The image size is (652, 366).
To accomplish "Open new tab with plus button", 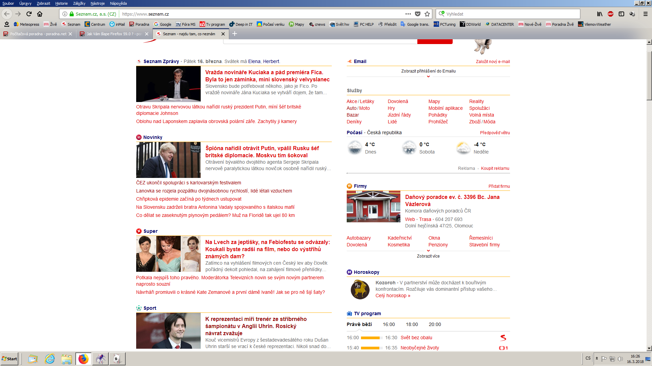I will point(235,34).
